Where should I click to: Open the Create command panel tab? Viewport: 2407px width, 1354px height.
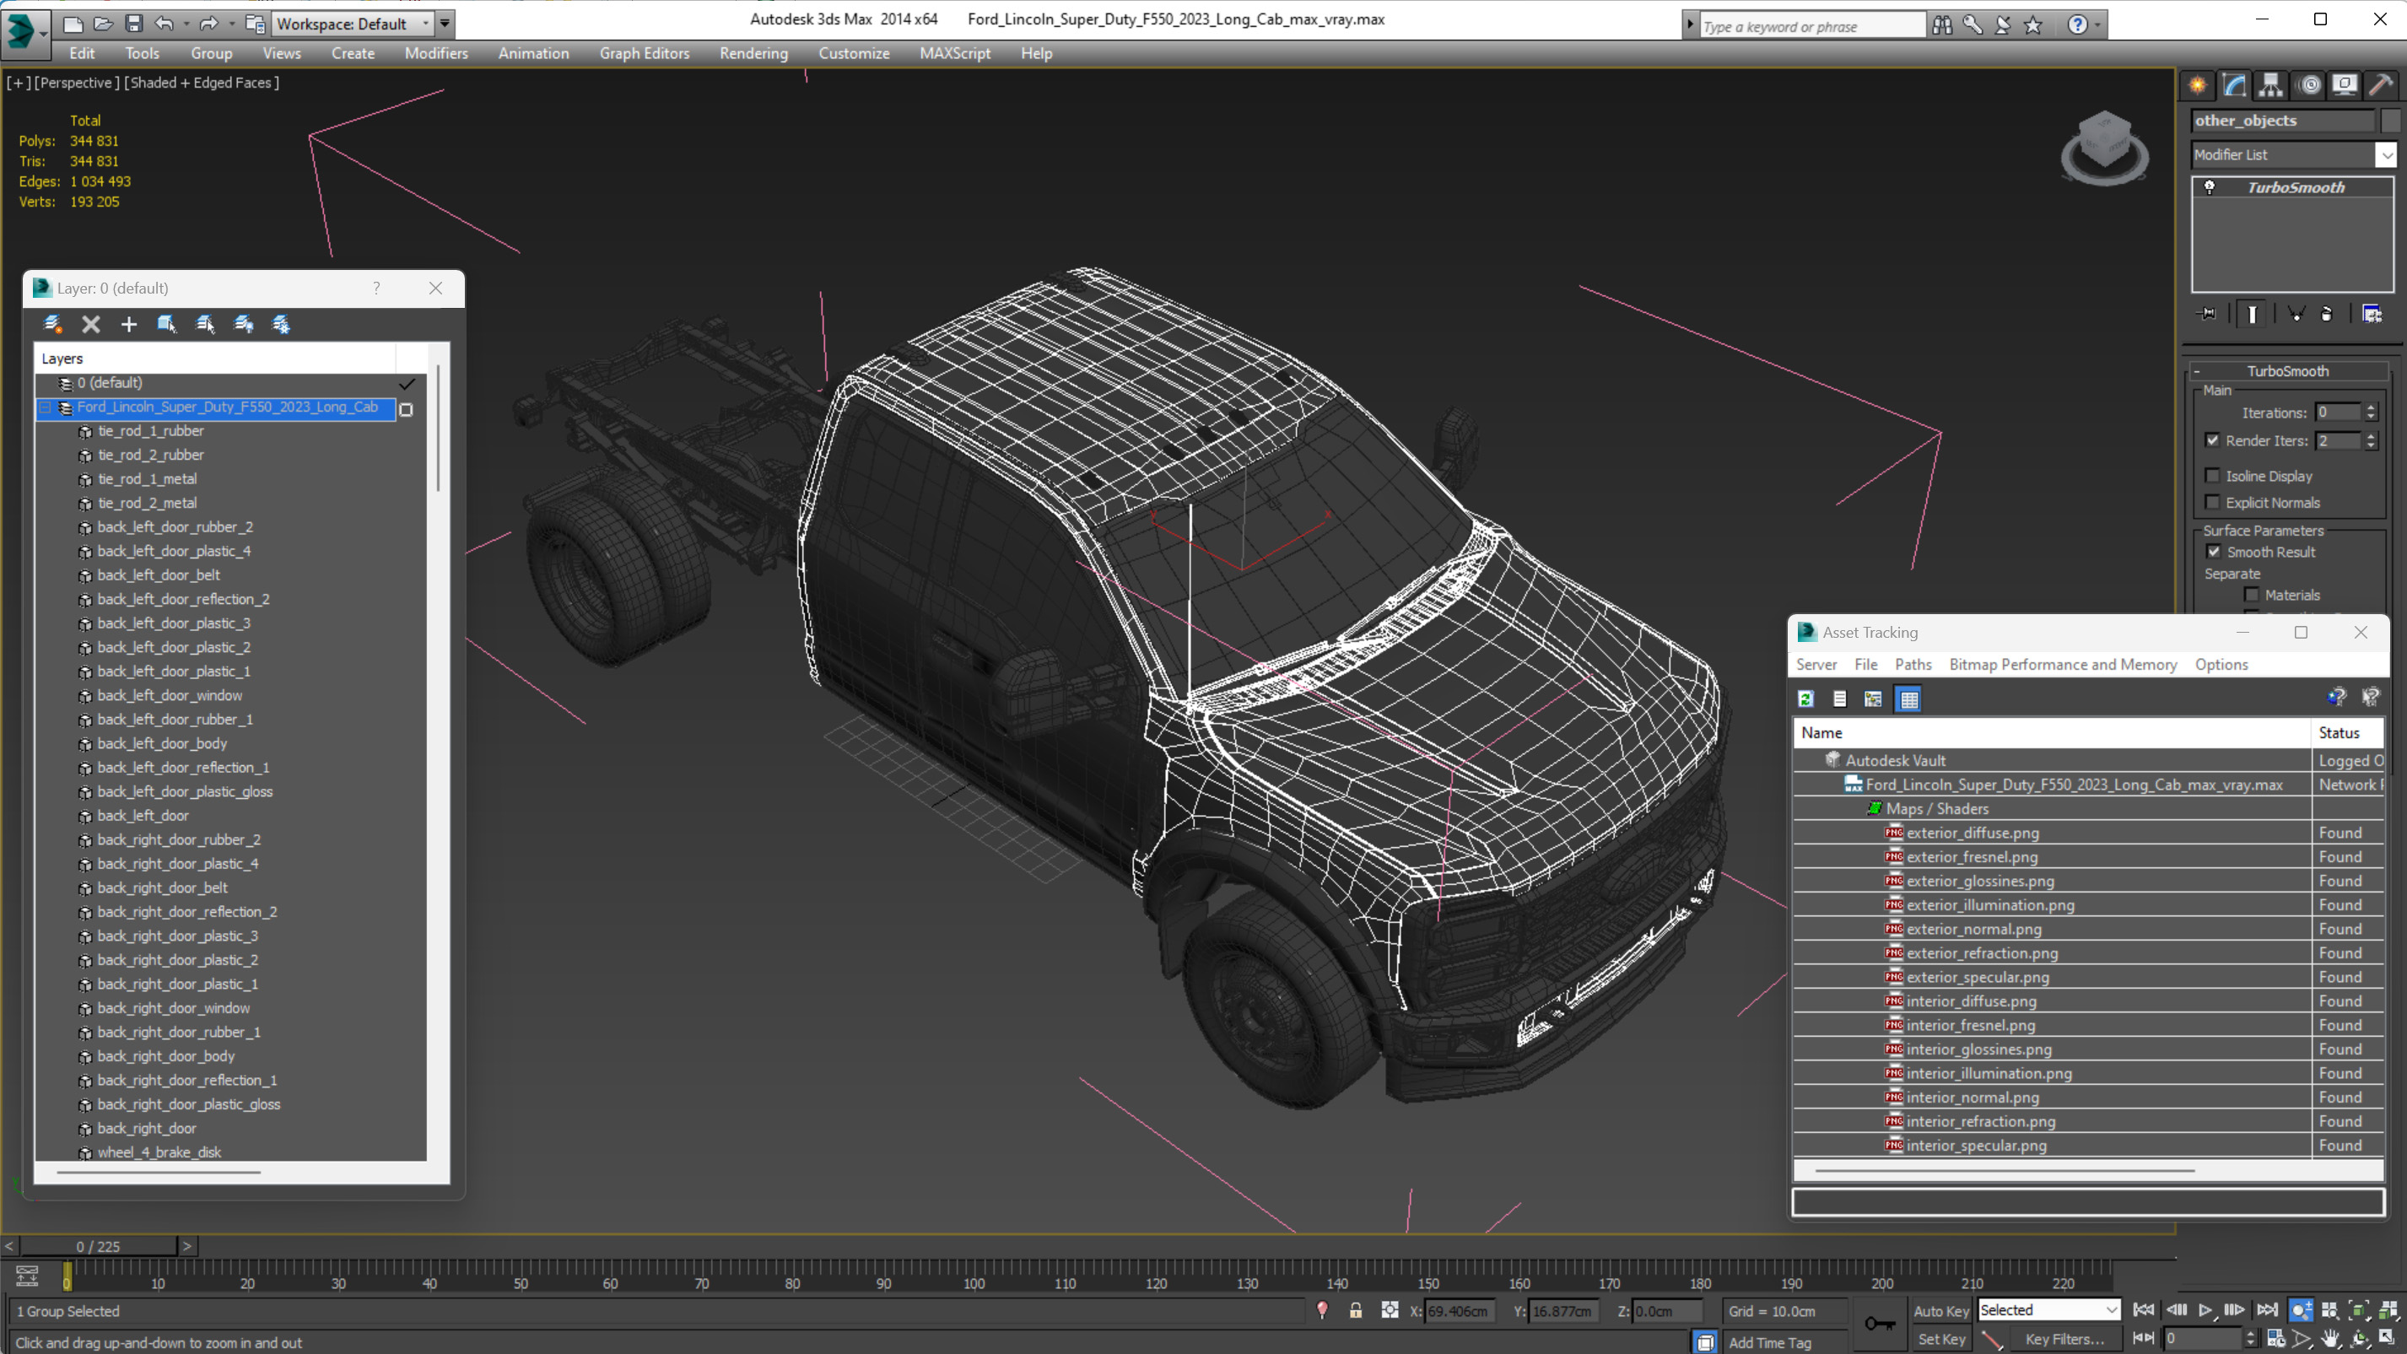pos(2198,85)
